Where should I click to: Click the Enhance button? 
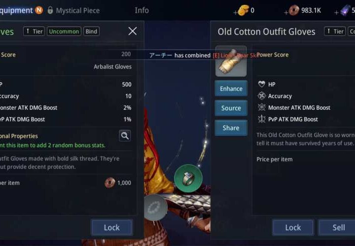231,89
